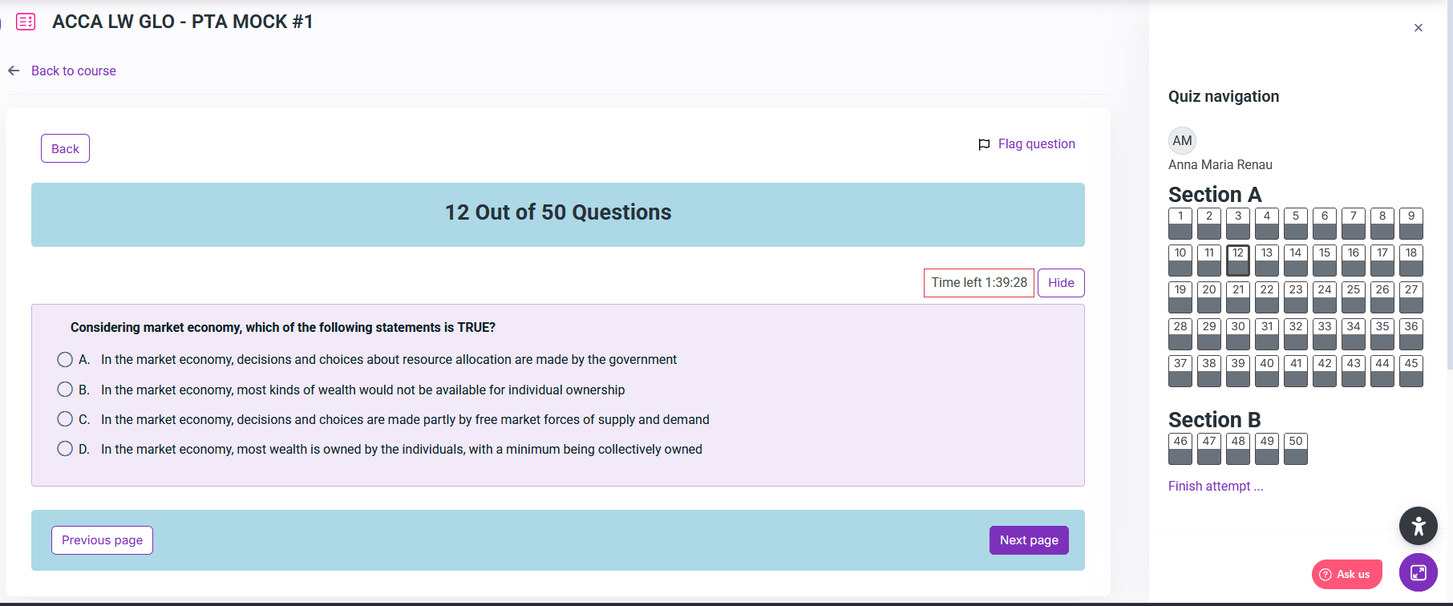
Task: Click the Previous page button
Action: pyautogui.click(x=102, y=540)
